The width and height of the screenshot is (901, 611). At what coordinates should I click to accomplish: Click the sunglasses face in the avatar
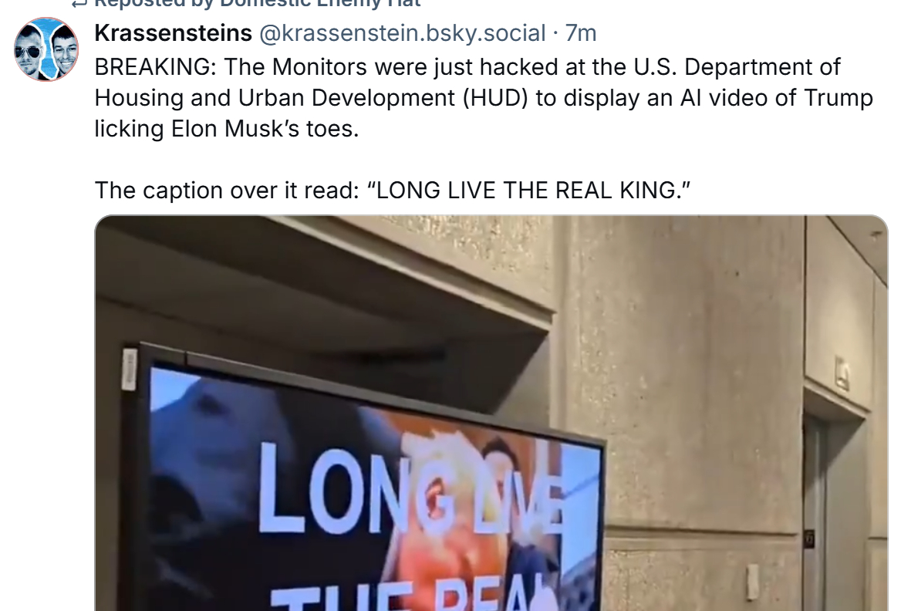[29, 51]
